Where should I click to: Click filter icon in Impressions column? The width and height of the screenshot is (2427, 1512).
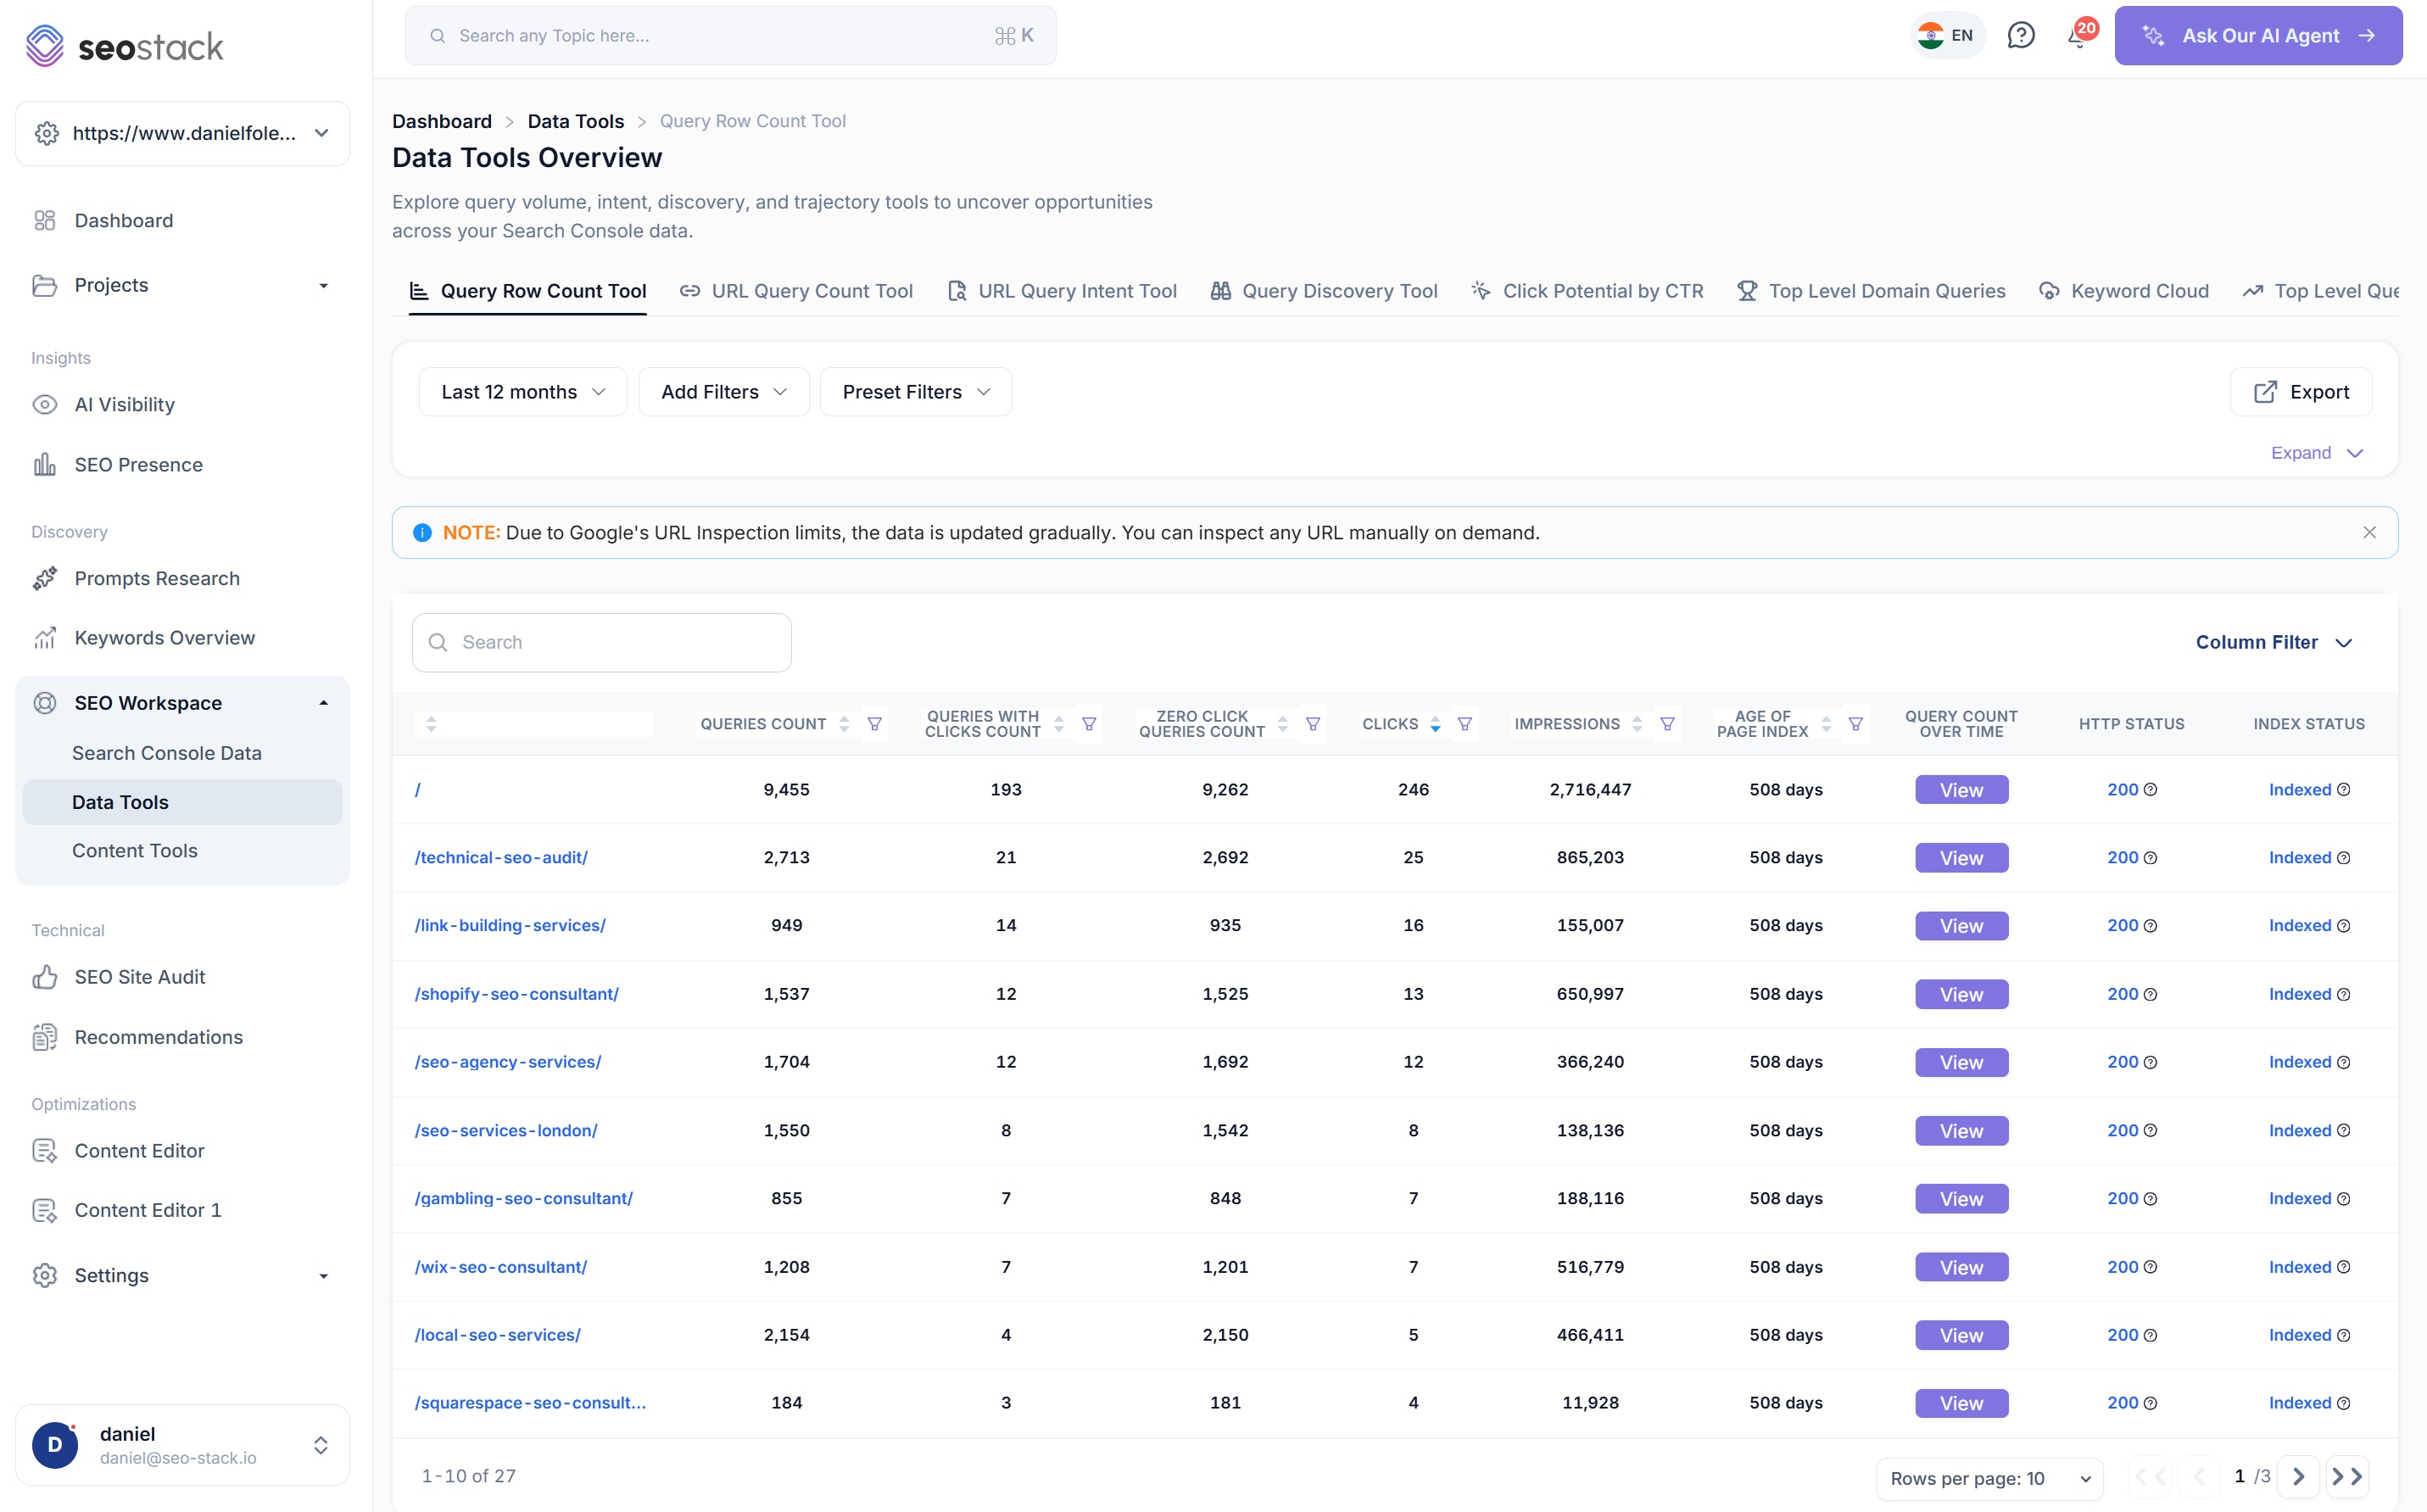(x=1667, y=724)
